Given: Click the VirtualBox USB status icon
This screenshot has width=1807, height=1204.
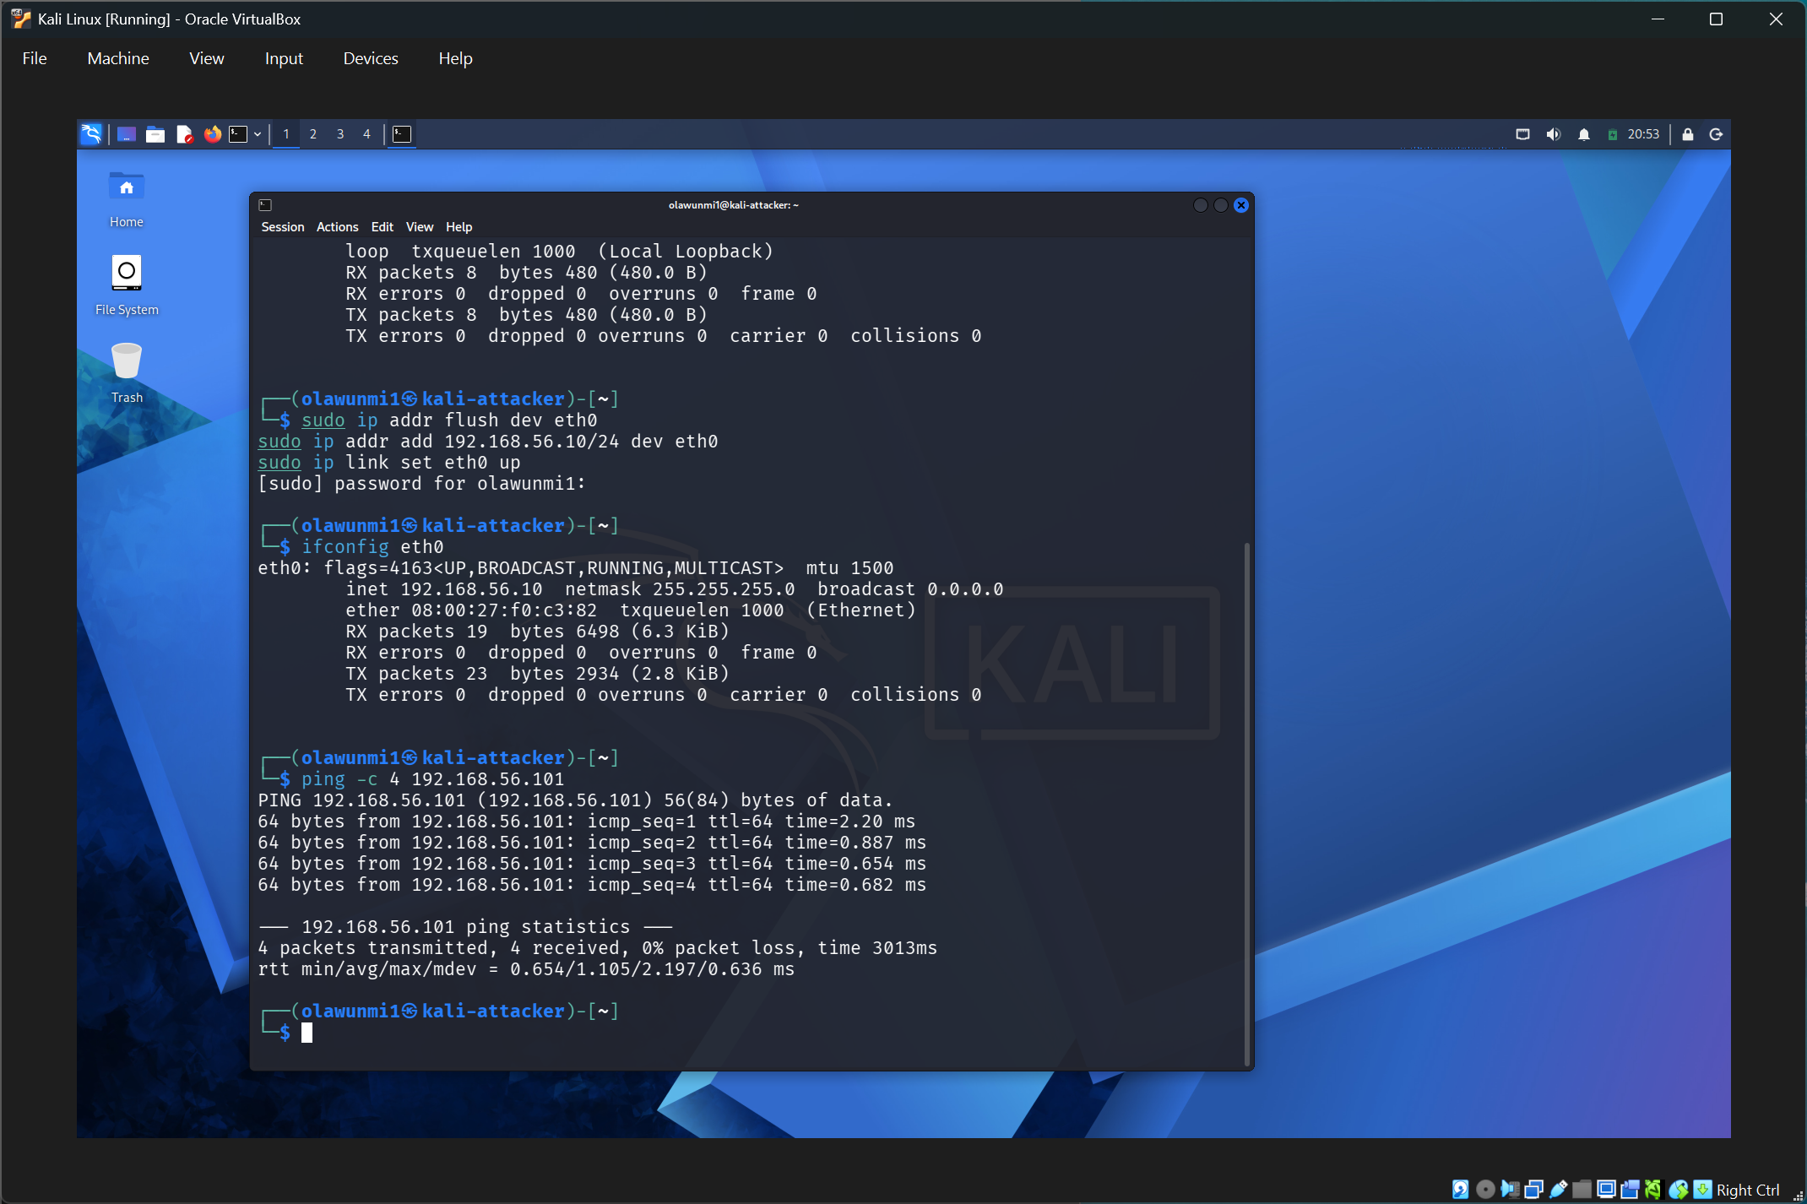Looking at the screenshot, I should 1559,1190.
